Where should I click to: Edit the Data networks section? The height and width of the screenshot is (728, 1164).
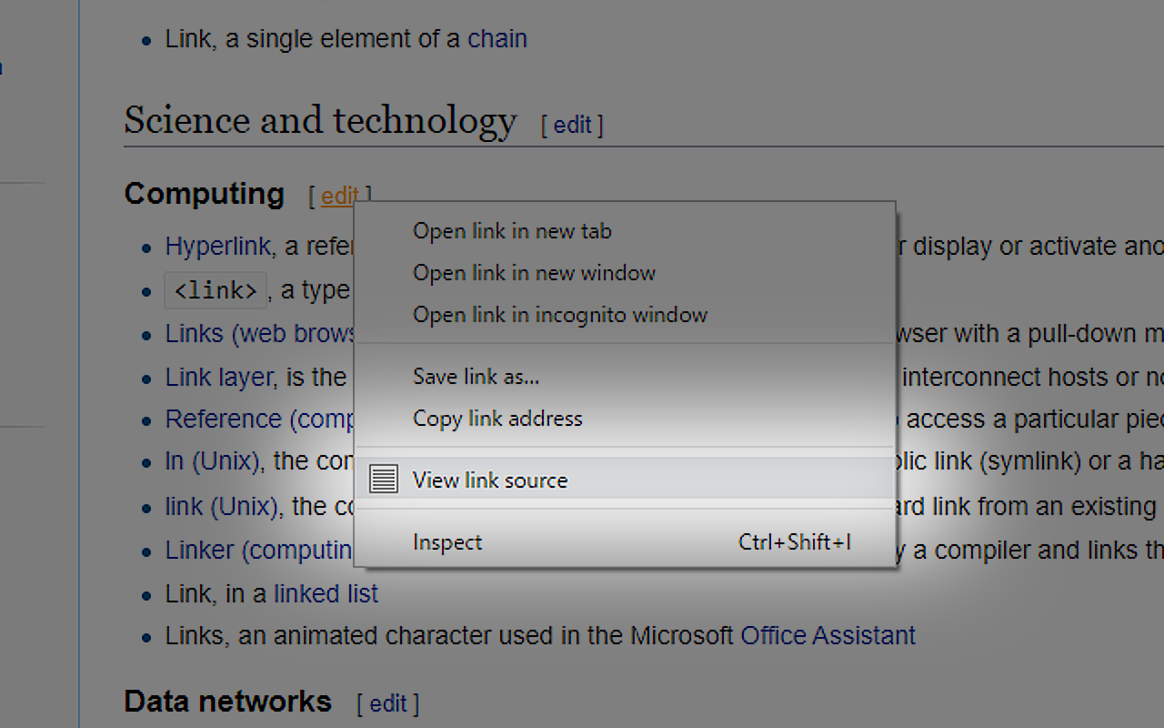point(387,703)
